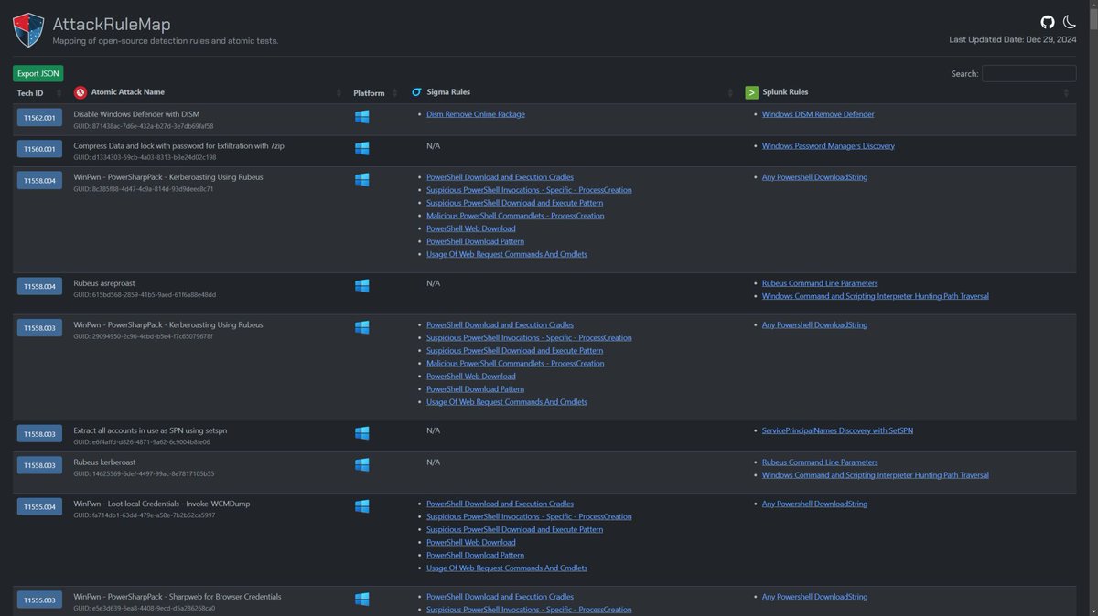Image resolution: width=1098 pixels, height=616 pixels.
Task: Click the AttackRuleMap title text
Action: [112, 25]
